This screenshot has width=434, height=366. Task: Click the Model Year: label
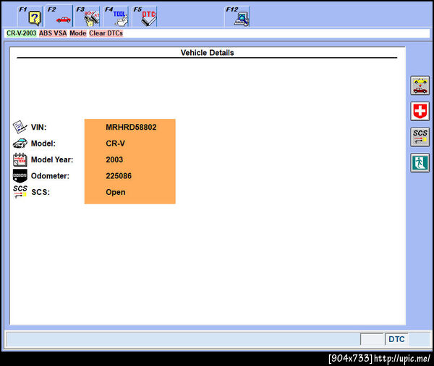(52, 159)
